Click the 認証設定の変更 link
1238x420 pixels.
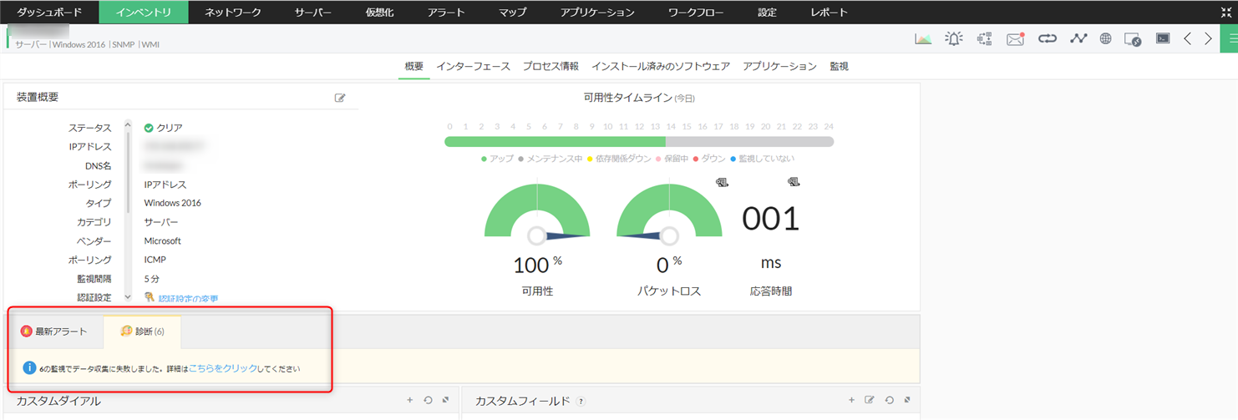[x=188, y=298]
